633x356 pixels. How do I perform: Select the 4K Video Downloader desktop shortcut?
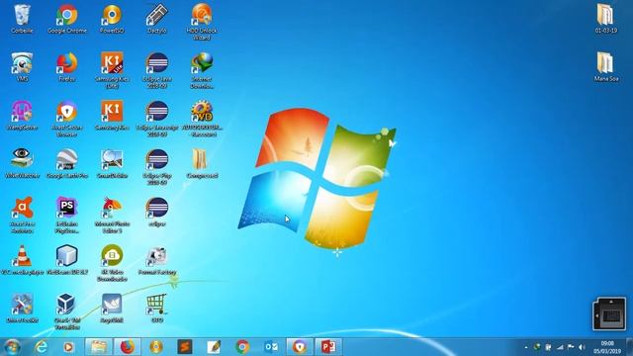coord(112,263)
